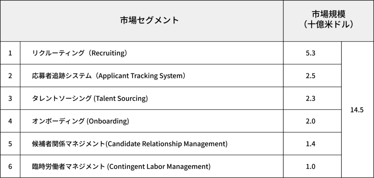The image size is (374, 178).
Task: Select the 14.5 total cell
Action: point(357,110)
